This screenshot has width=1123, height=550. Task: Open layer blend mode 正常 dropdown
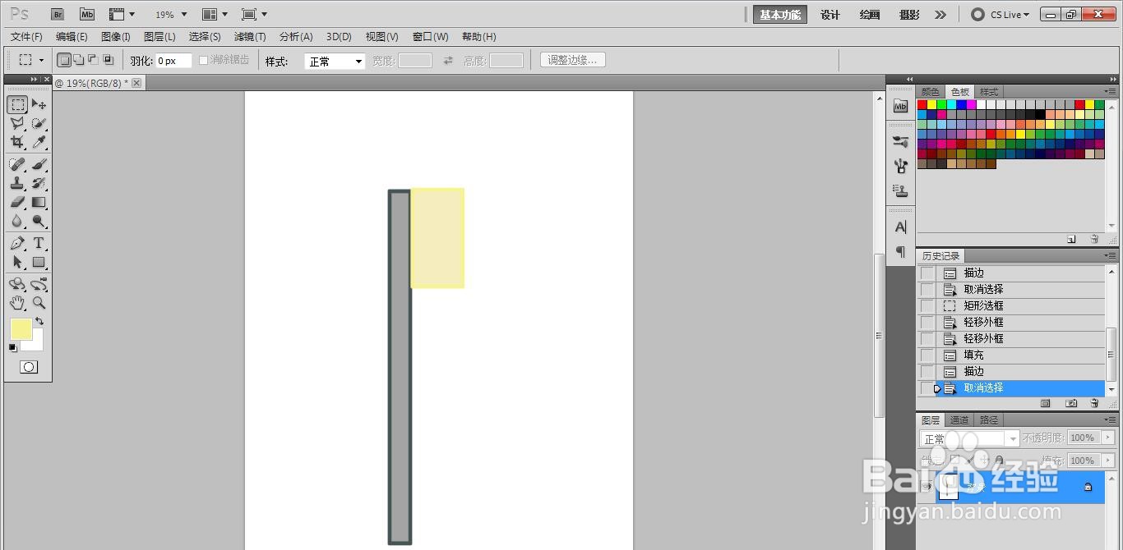(x=969, y=439)
